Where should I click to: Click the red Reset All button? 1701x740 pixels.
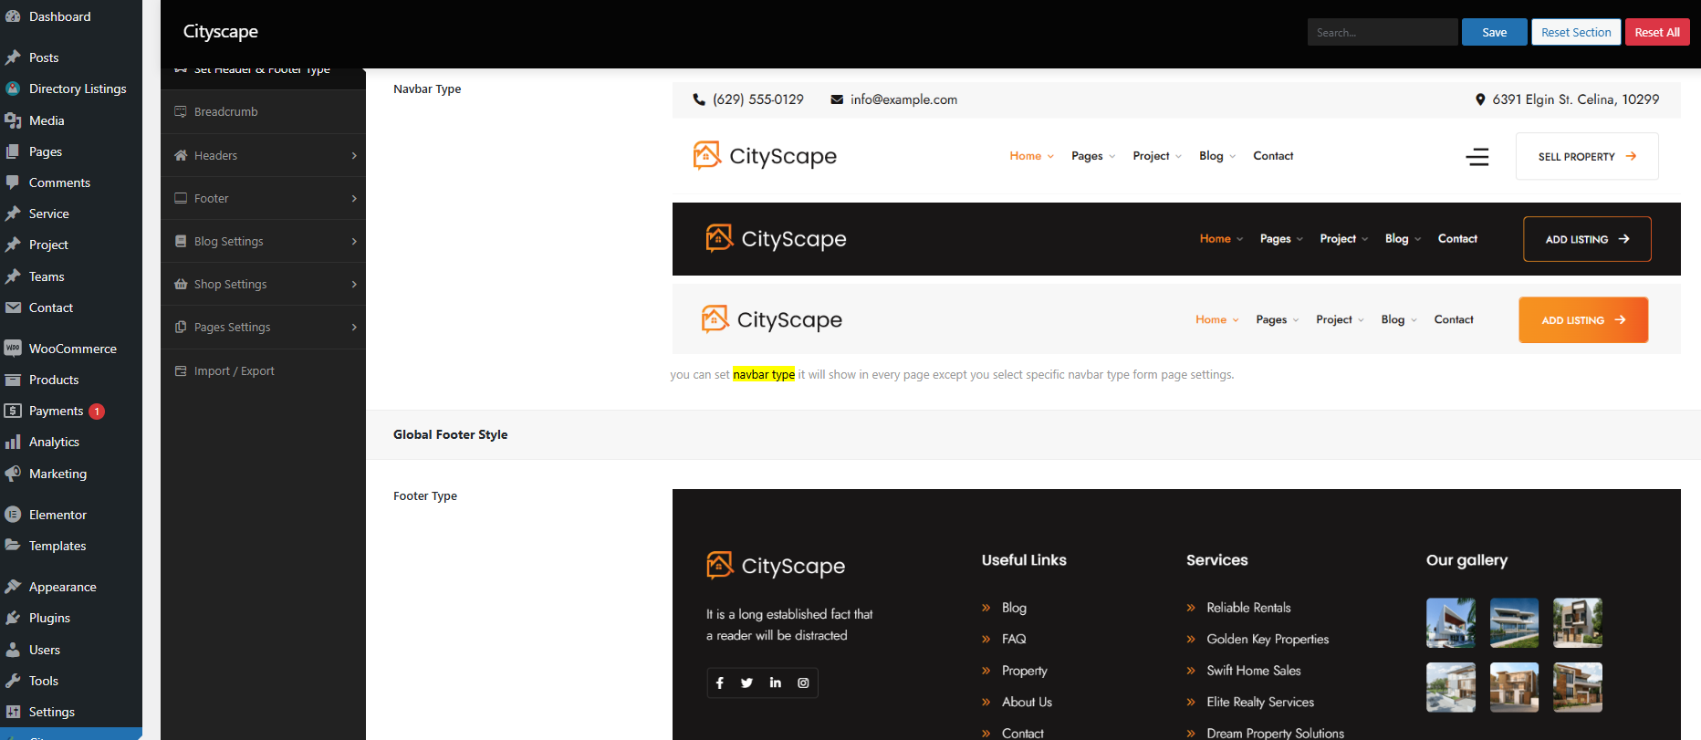[1657, 32]
